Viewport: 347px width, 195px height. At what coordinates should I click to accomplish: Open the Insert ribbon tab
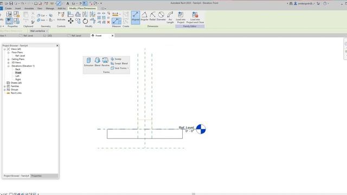pyautogui.click(x=18, y=9)
